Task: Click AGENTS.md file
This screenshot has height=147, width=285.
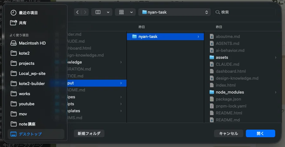Action: point(227,44)
